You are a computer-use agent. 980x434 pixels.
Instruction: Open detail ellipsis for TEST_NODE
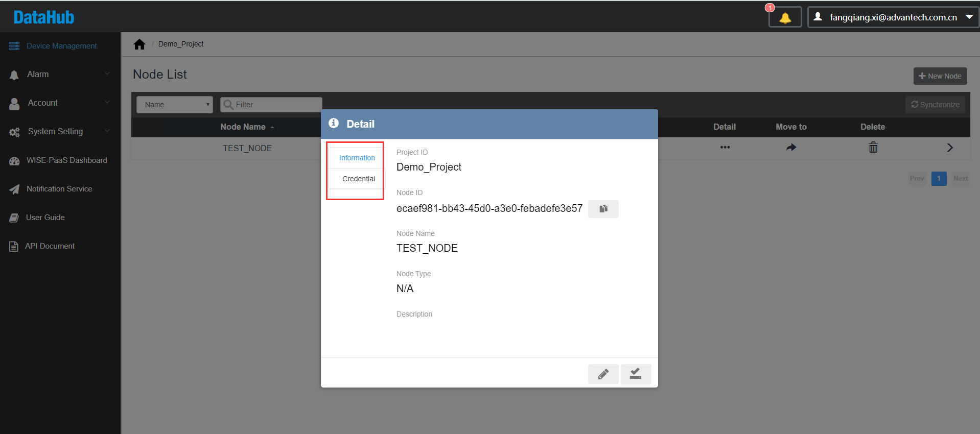pyautogui.click(x=725, y=148)
